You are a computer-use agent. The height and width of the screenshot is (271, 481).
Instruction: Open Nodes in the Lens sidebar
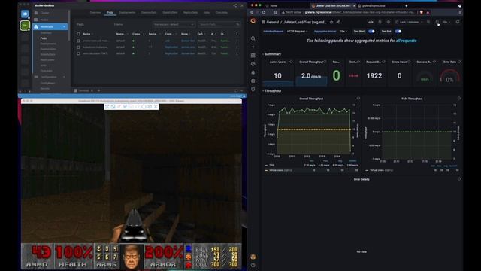click(44, 20)
